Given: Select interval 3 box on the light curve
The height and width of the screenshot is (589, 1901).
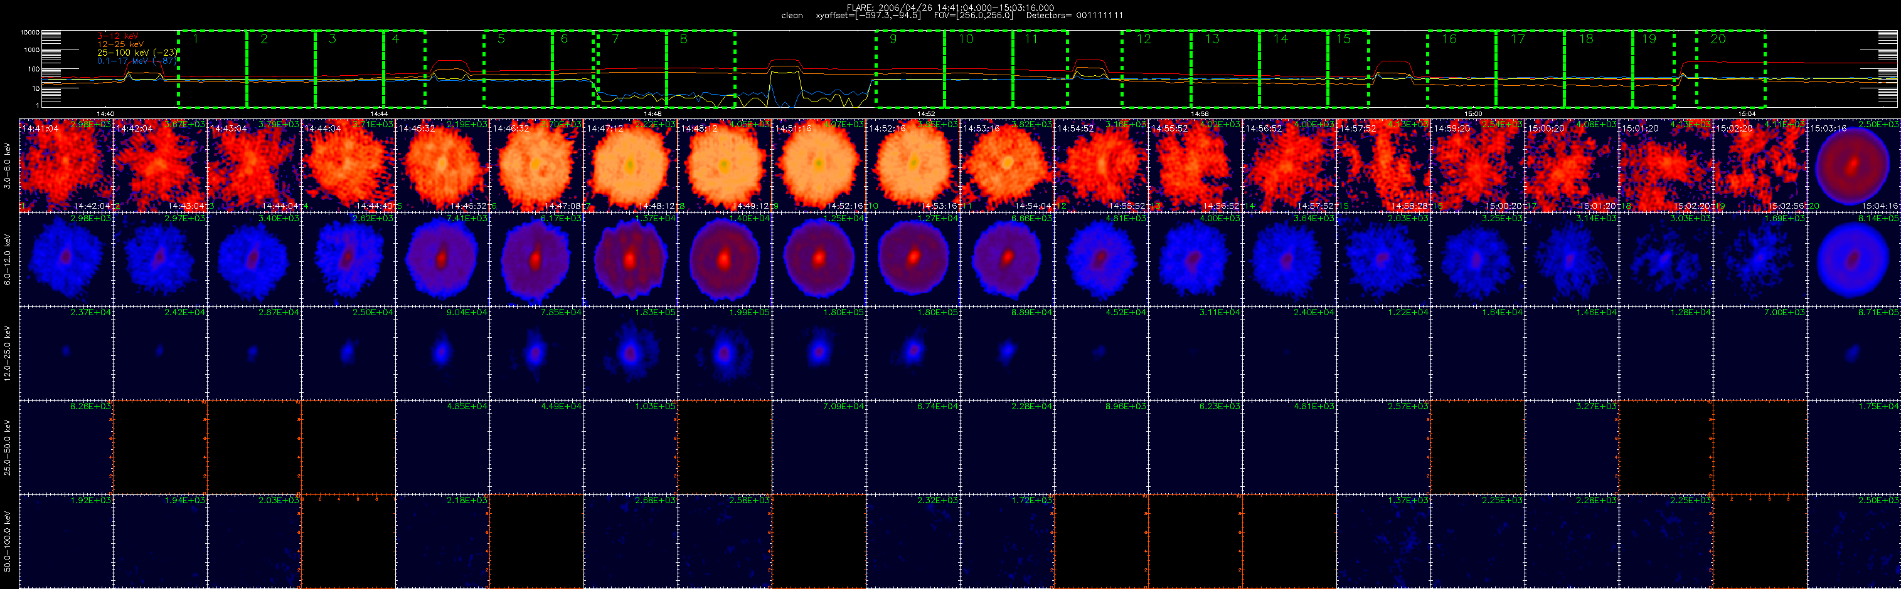Looking at the screenshot, I should pyautogui.click(x=349, y=70).
